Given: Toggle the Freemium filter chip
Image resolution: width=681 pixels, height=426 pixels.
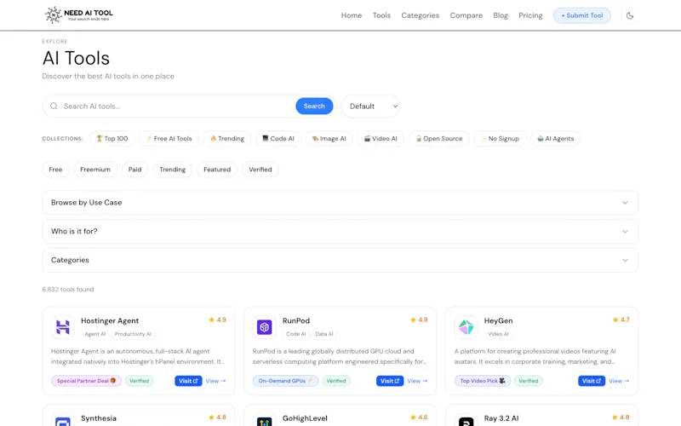Looking at the screenshot, I should point(95,170).
